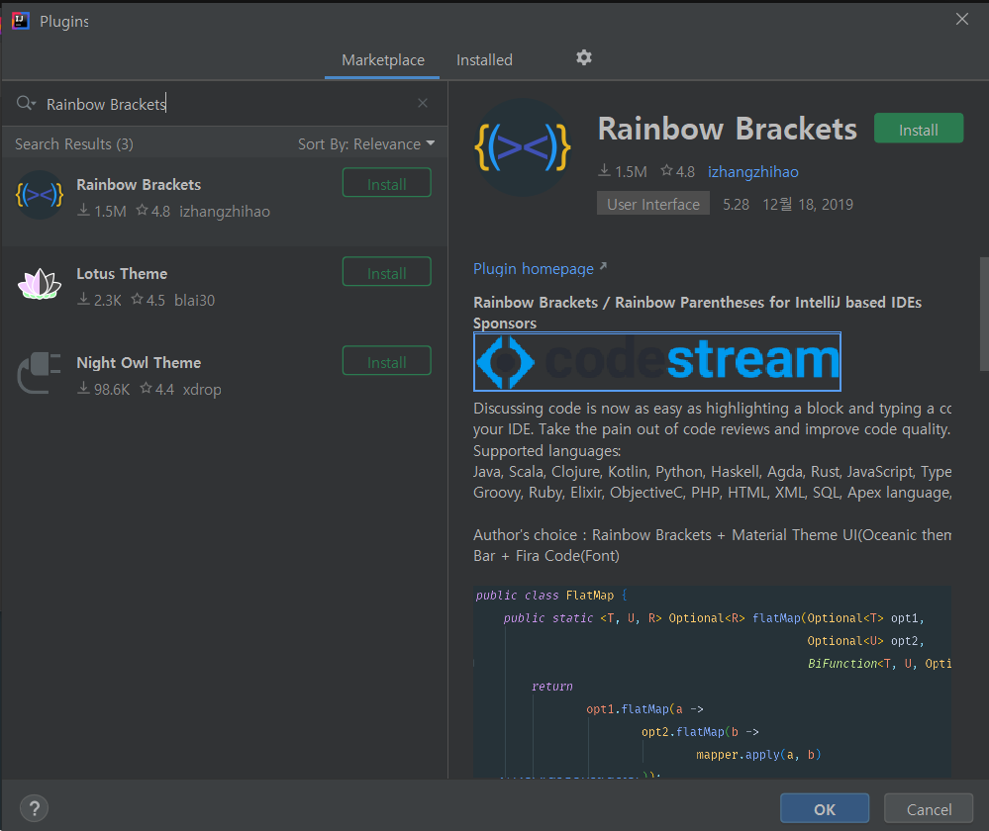Screen dimensions: 989x831
Task: Open help with the question mark button
Action: tap(34, 808)
